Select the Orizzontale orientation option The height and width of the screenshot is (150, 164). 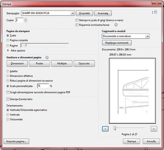8,119
